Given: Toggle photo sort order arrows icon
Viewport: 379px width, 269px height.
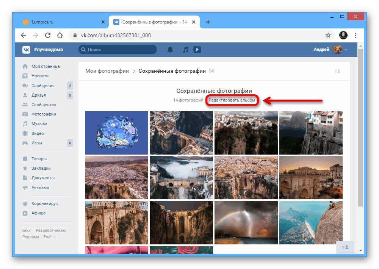Looking at the screenshot, I should (337, 71).
